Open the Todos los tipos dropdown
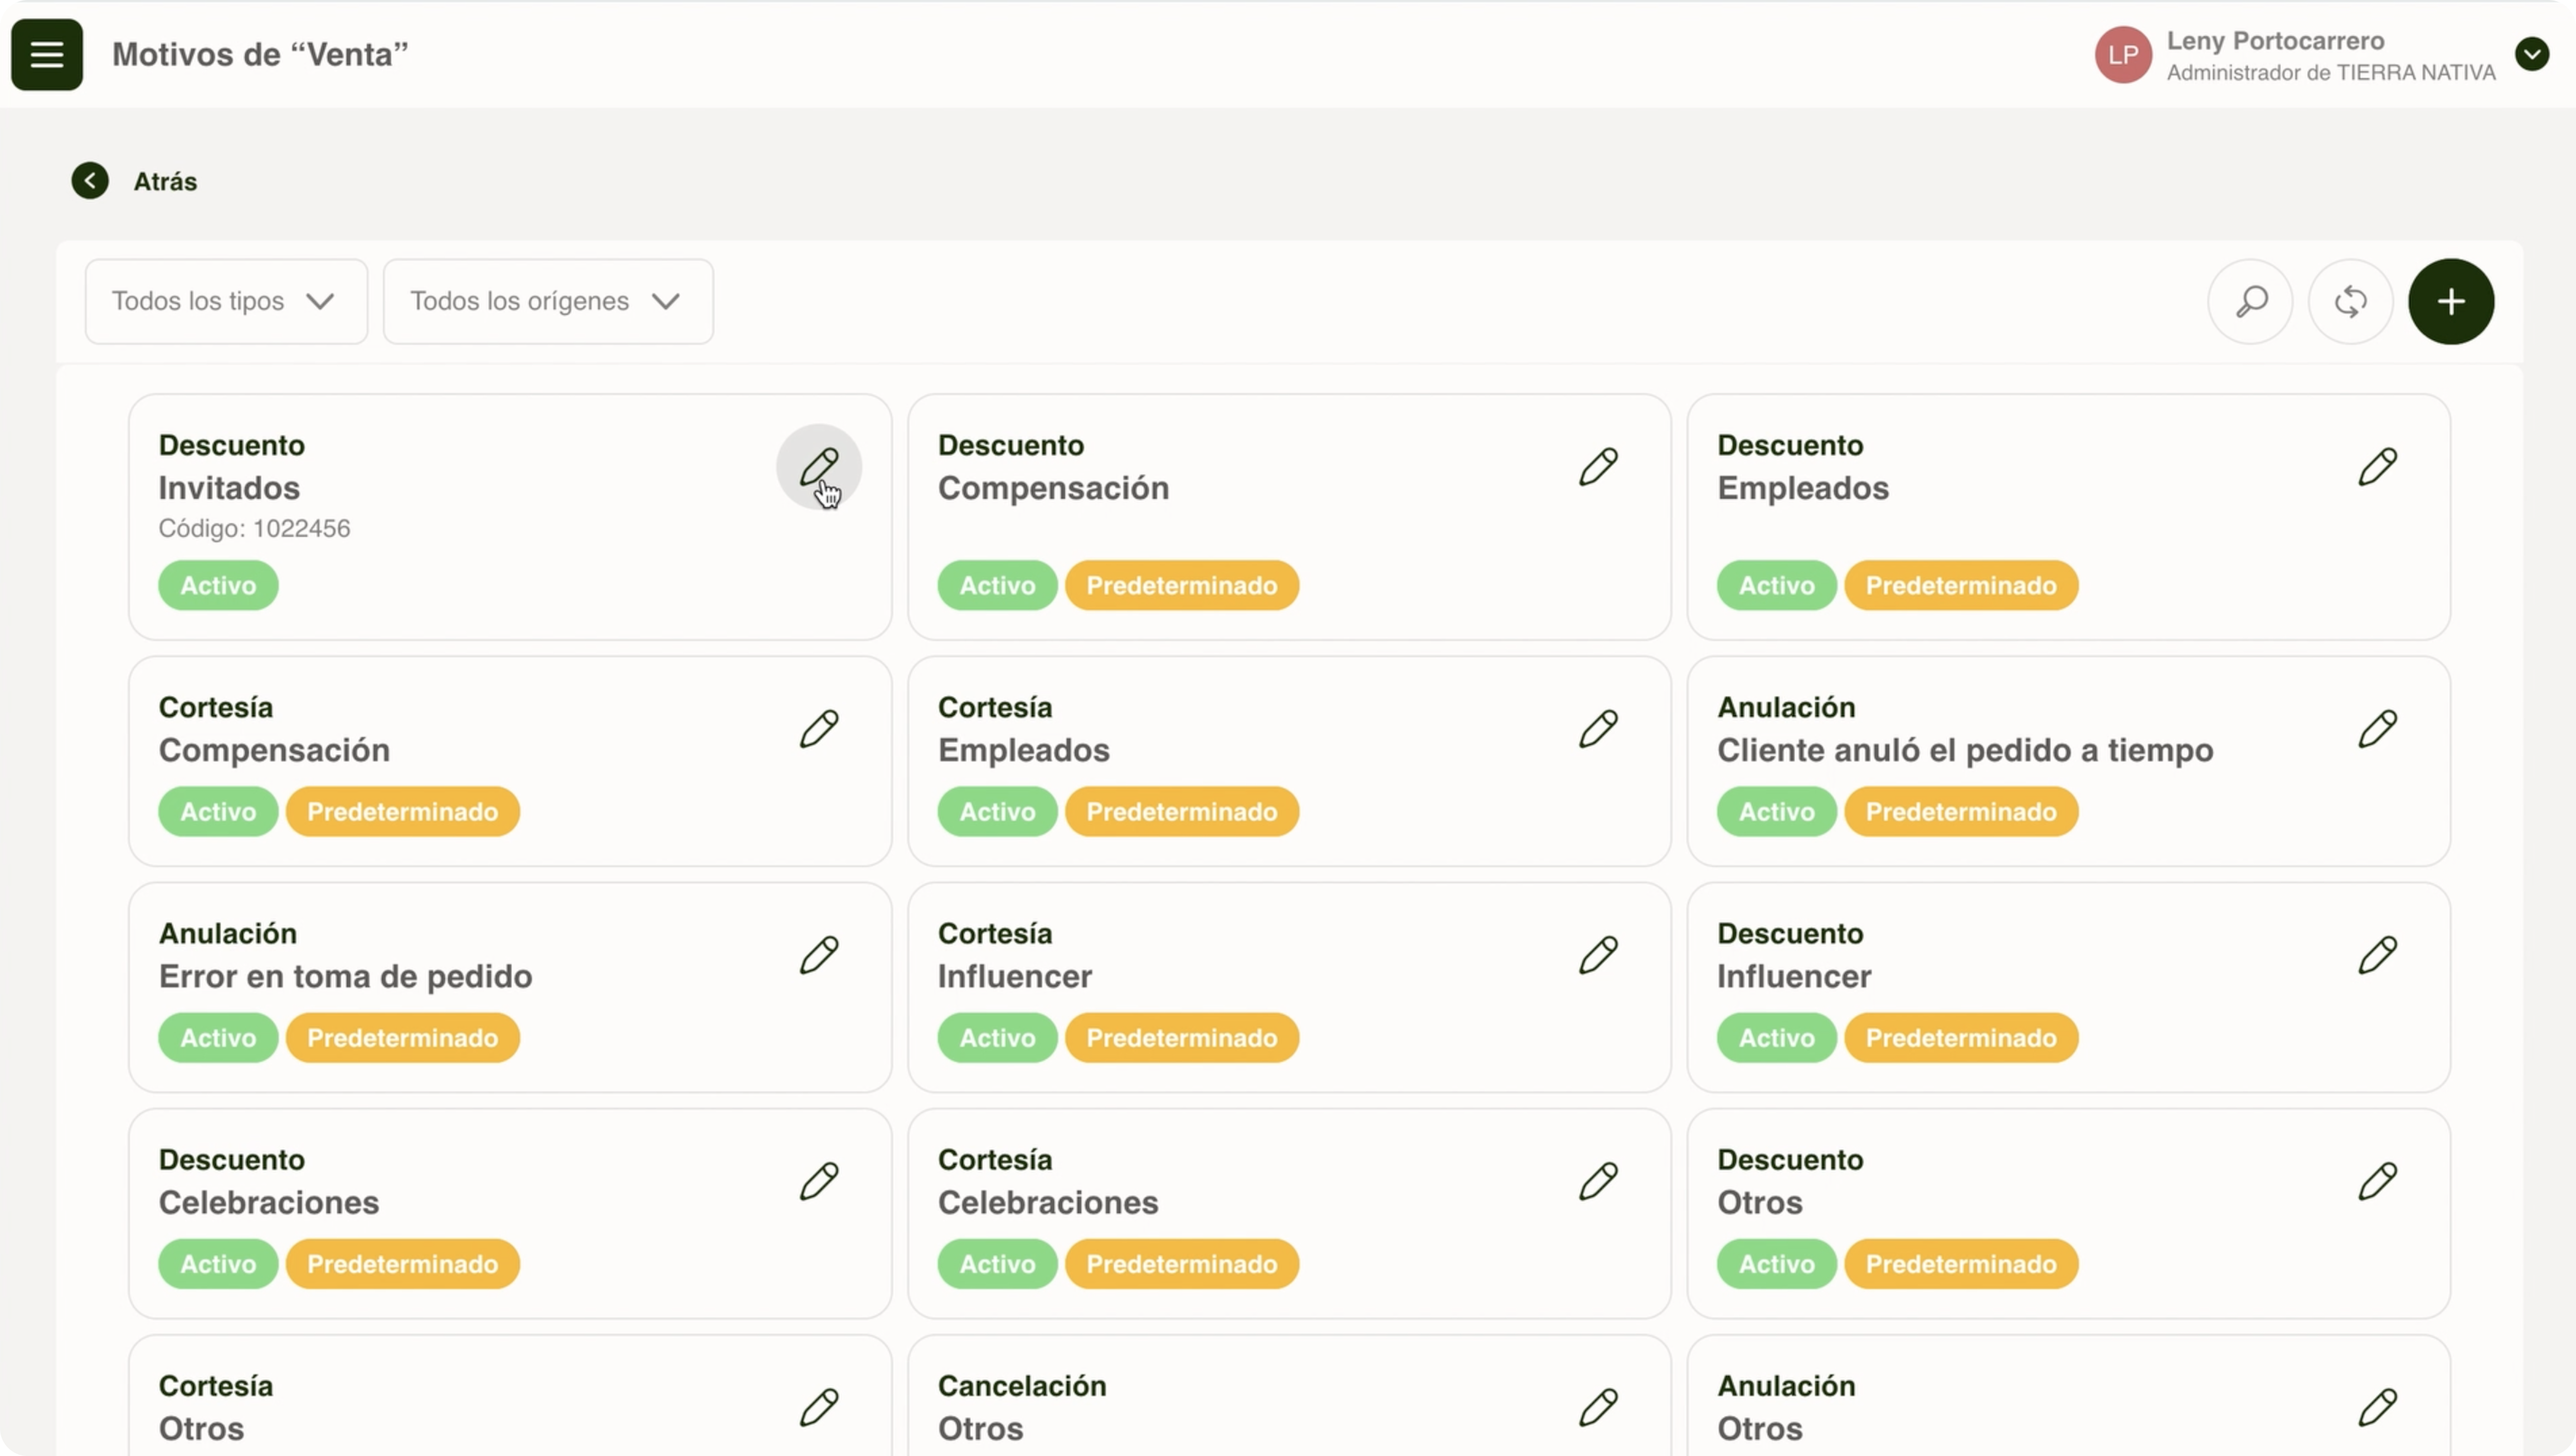 pos(226,301)
